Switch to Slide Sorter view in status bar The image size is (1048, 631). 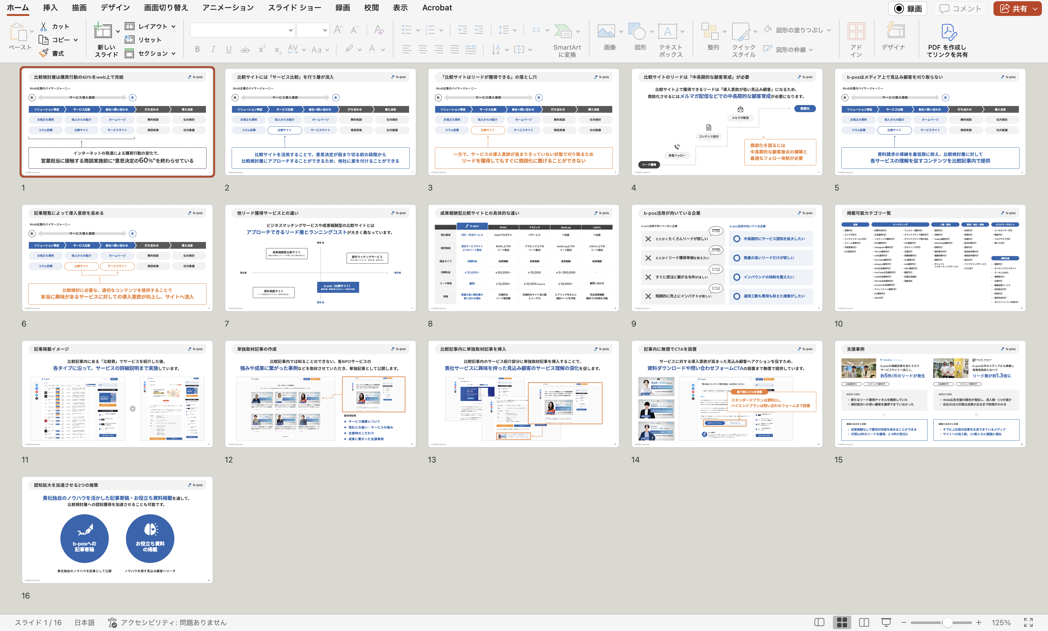click(x=842, y=622)
